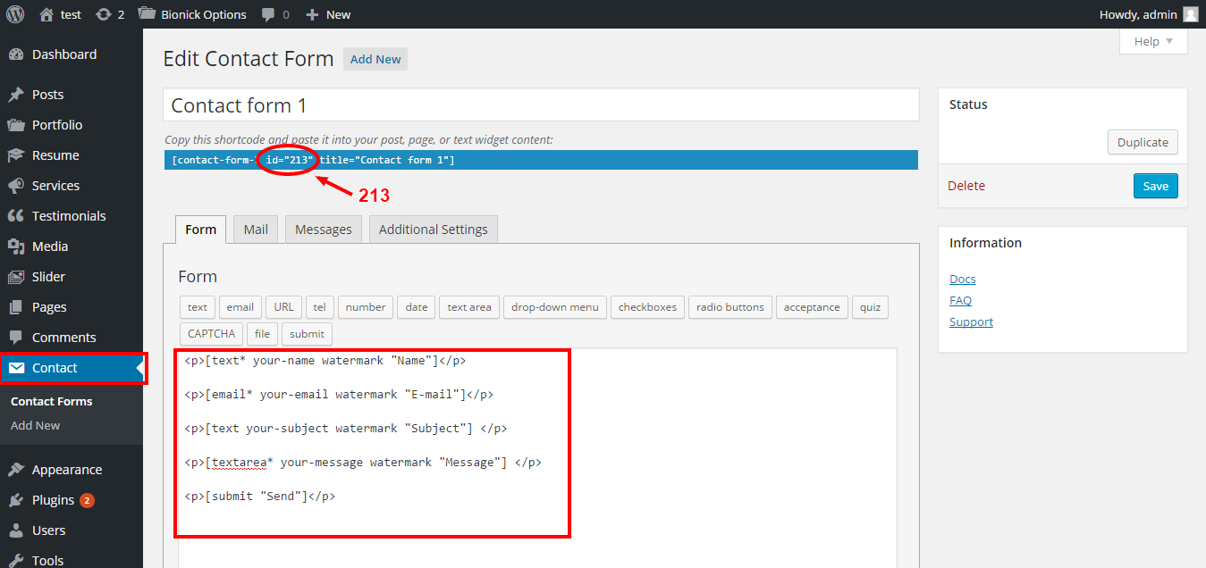Click the Posts pushpin icon
The height and width of the screenshot is (568, 1206).
point(16,95)
